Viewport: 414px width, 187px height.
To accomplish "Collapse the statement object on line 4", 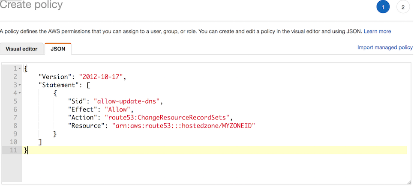I will (x=20, y=93).
